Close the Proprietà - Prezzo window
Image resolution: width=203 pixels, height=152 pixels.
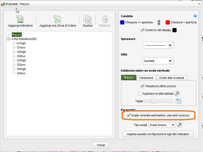(x=199, y=4)
